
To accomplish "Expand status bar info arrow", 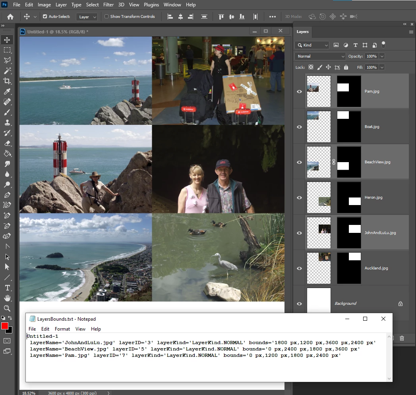I will [x=108, y=393].
